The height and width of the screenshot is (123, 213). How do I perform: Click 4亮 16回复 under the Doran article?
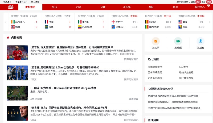[x=36, y=99]
